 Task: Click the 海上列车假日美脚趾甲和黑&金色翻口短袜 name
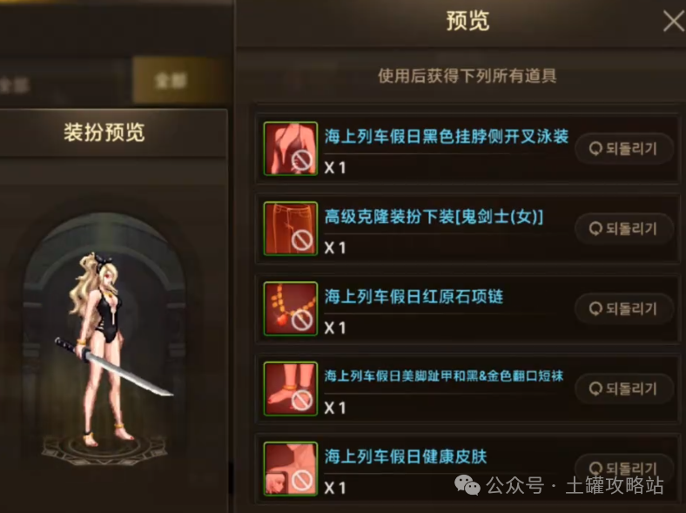click(444, 376)
